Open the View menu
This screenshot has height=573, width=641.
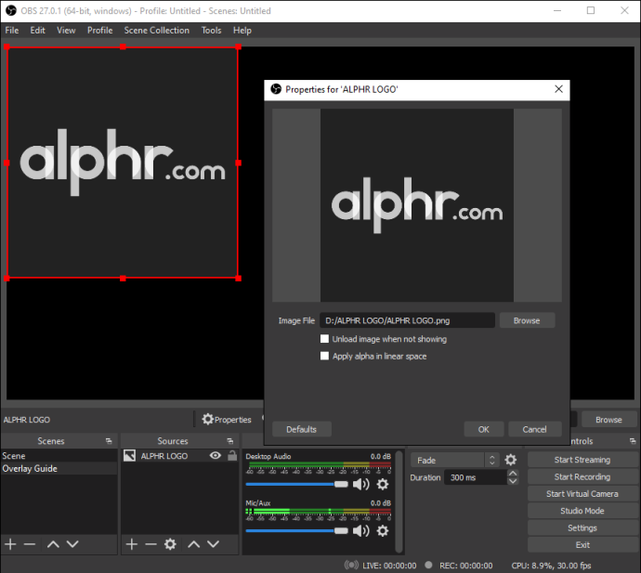(x=66, y=31)
